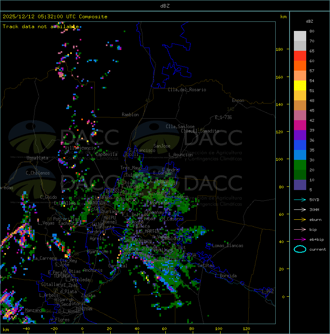
Task: Pick the bright green swatch between 30 and 20
Action: tap(300, 165)
